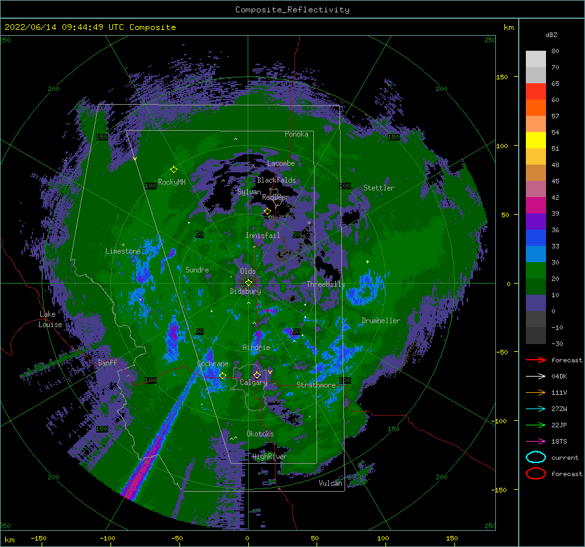Click the Cochrane label
The image size is (585, 547).
tap(213, 364)
